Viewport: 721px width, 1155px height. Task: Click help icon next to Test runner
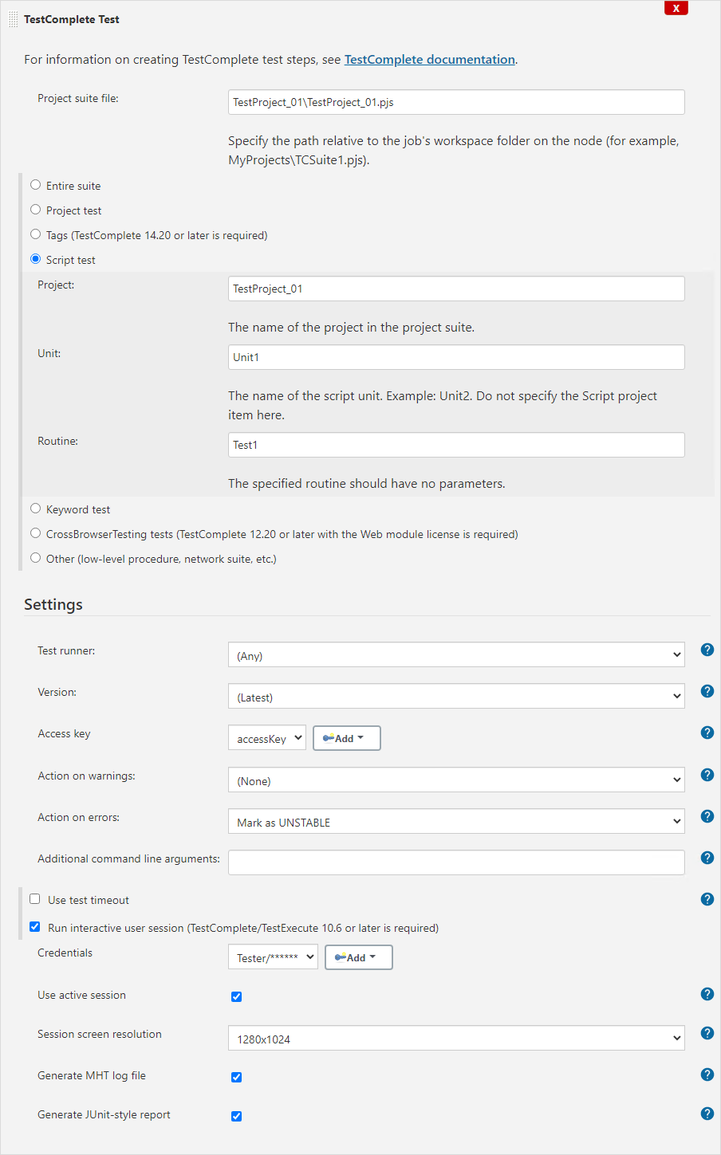pos(707,650)
